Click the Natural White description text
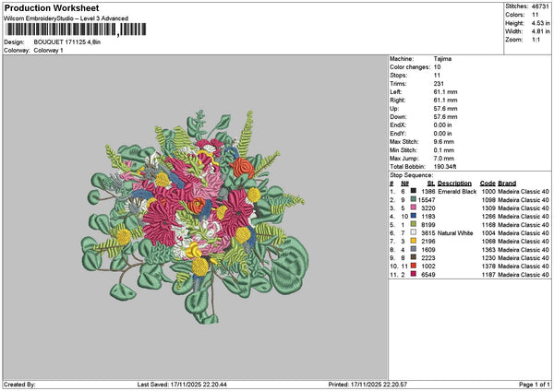554x391 pixels. point(455,233)
